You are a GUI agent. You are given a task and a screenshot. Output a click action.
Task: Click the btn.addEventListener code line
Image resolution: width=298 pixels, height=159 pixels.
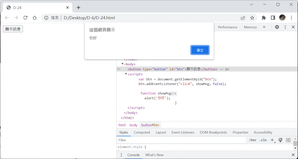click(182, 84)
